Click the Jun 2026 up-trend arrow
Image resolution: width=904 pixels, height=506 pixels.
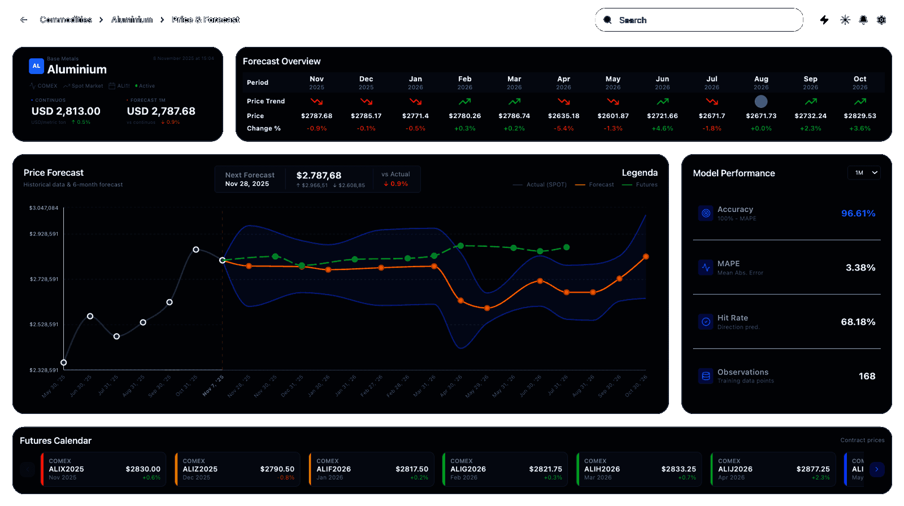[663, 102]
